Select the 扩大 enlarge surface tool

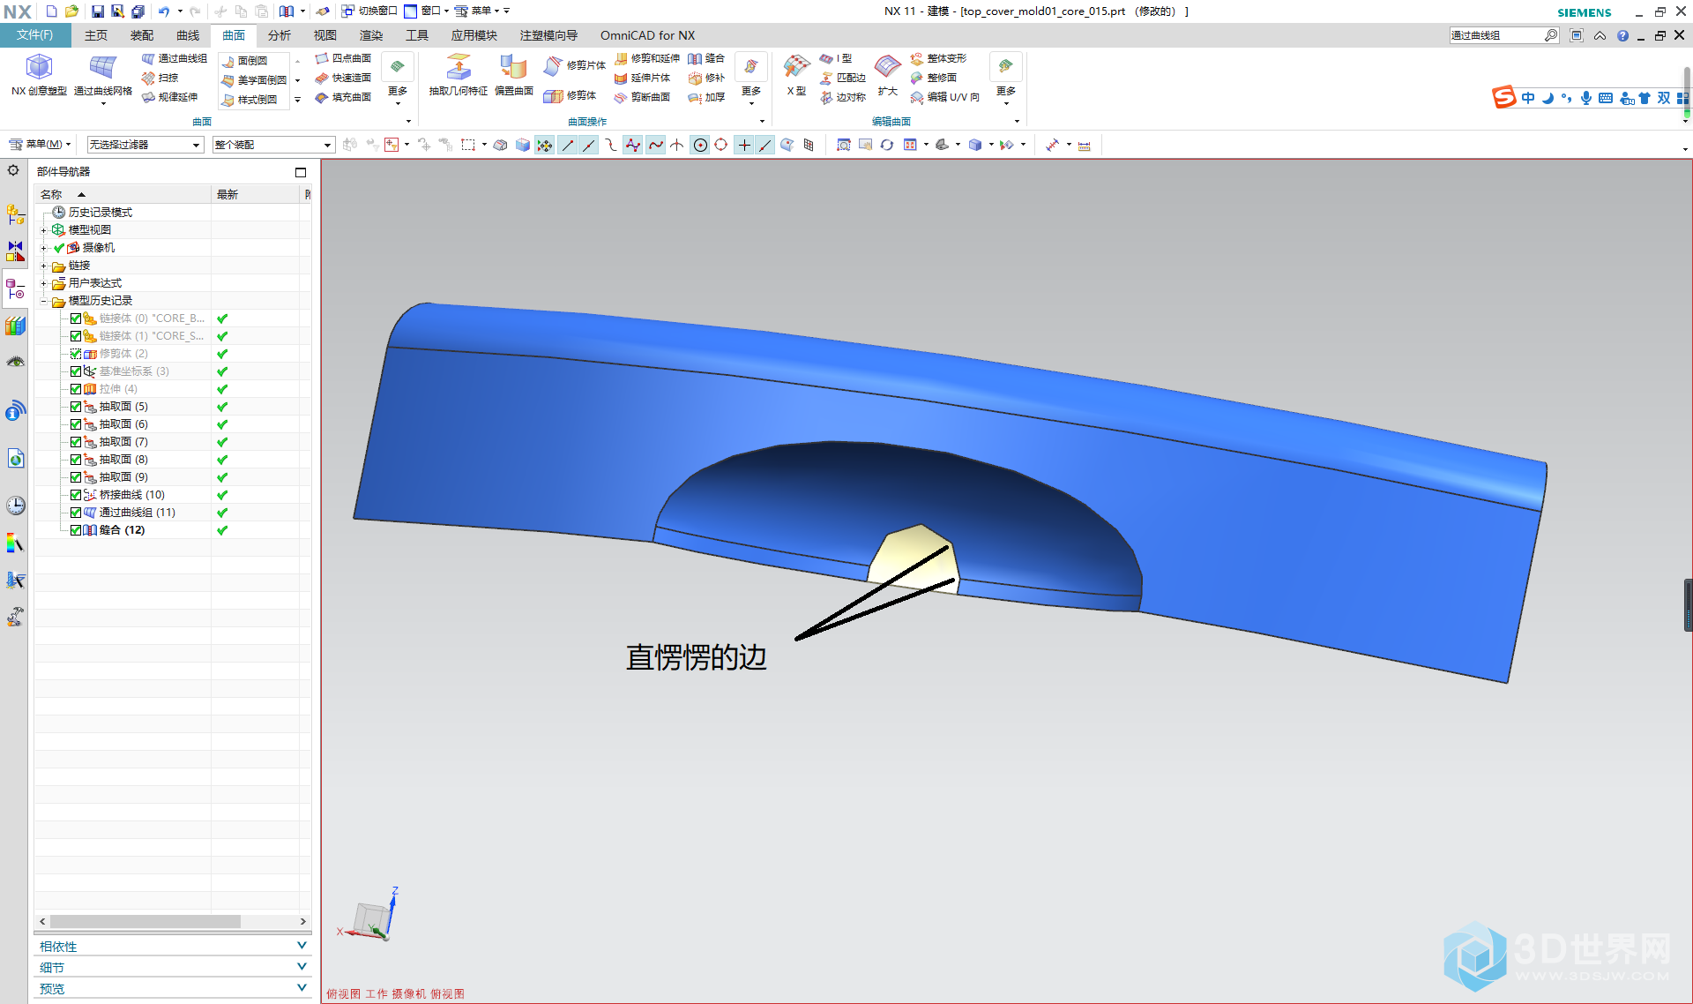[887, 75]
